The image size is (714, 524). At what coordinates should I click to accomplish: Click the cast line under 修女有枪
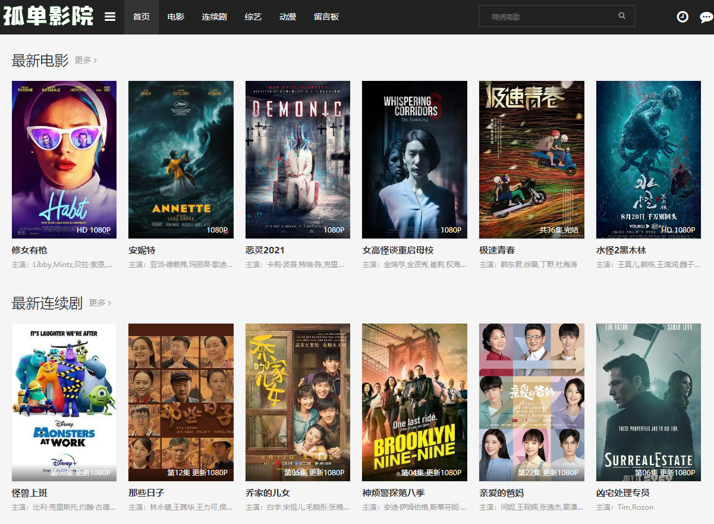point(62,265)
